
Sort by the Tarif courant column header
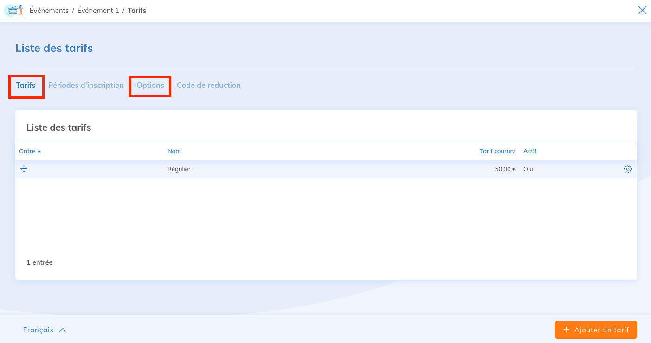tap(497, 151)
